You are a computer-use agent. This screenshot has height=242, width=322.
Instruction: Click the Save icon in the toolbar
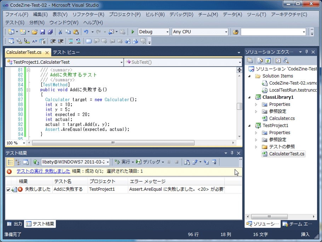(42, 32)
